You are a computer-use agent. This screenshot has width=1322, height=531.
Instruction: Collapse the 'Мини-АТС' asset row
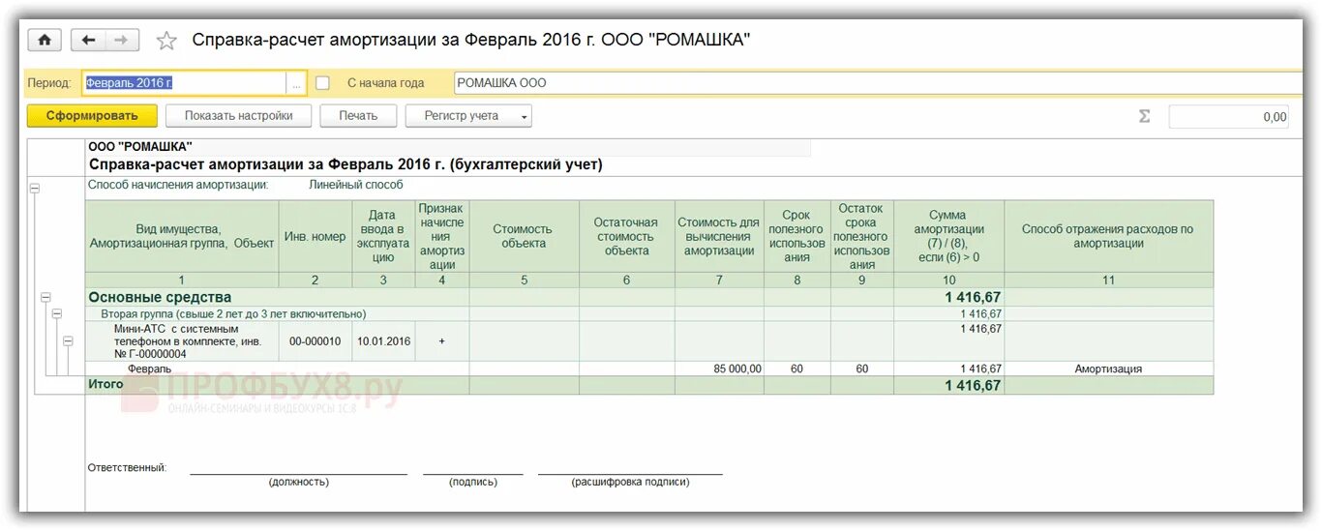tap(68, 341)
